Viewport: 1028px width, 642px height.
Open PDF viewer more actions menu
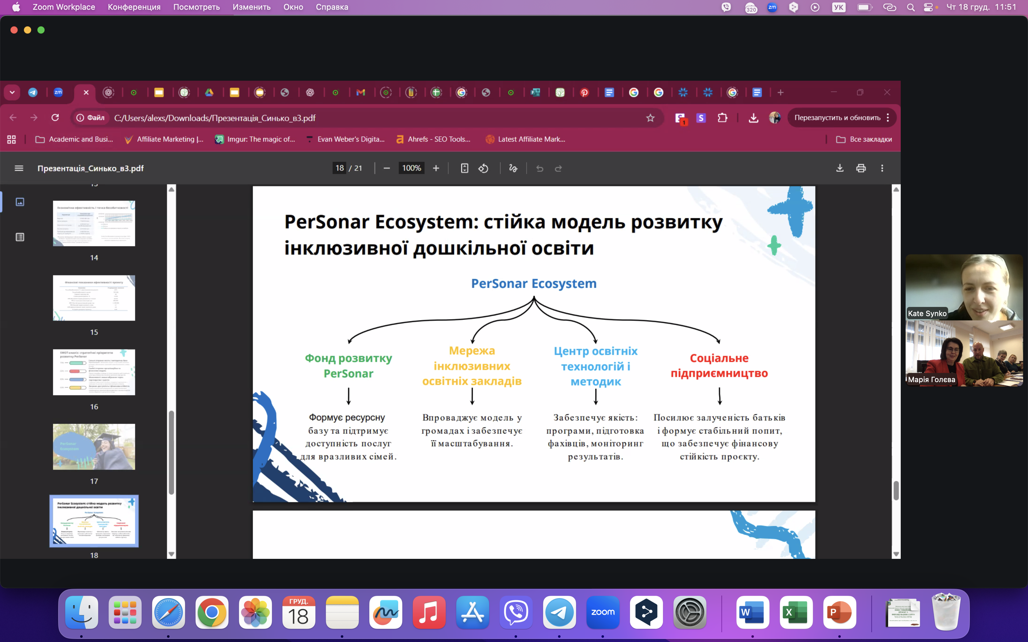tap(882, 168)
